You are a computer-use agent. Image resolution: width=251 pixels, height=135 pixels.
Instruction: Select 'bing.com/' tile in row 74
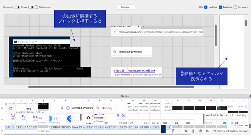pyautogui.click(x=233, y=129)
